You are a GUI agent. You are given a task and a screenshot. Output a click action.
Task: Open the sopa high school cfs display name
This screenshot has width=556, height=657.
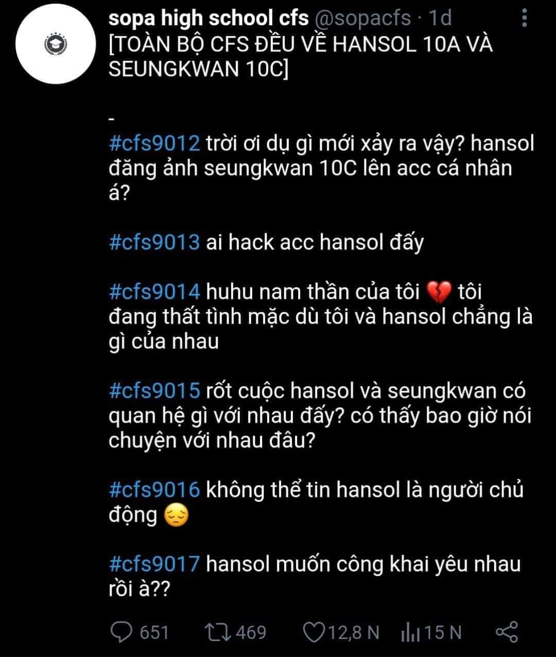(x=208, y=19)
